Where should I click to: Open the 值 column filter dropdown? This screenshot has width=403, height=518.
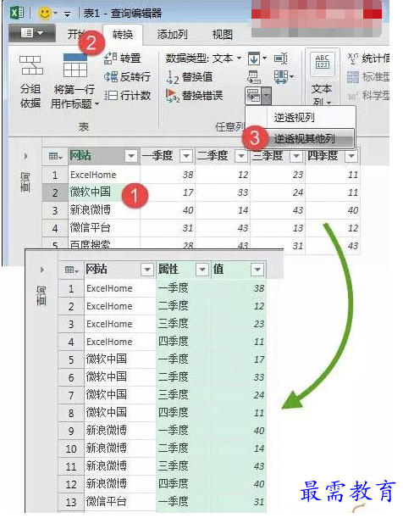tap(257, 270)
